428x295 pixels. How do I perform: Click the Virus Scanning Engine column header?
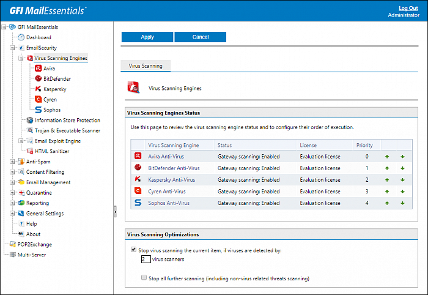click(173, 145)
